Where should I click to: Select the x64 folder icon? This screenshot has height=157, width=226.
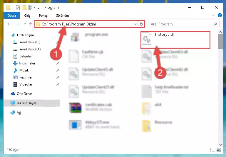click(x=146, y=109)
